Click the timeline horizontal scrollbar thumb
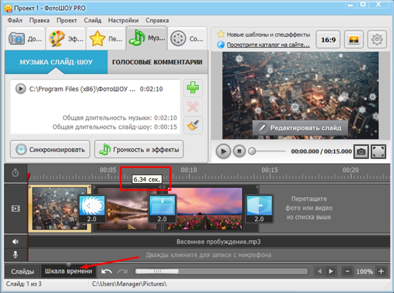The width and height of the screenshot is (394, 293). click(157, 271)
